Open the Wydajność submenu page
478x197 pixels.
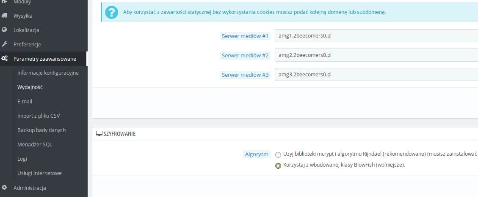click(30, 87)
